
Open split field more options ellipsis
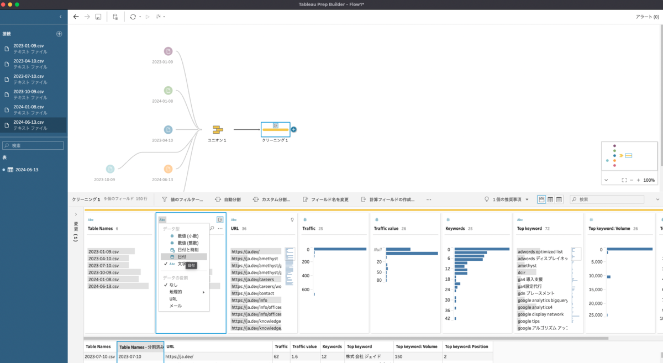click(220, 228)
